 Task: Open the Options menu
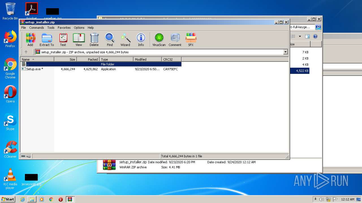79,28
